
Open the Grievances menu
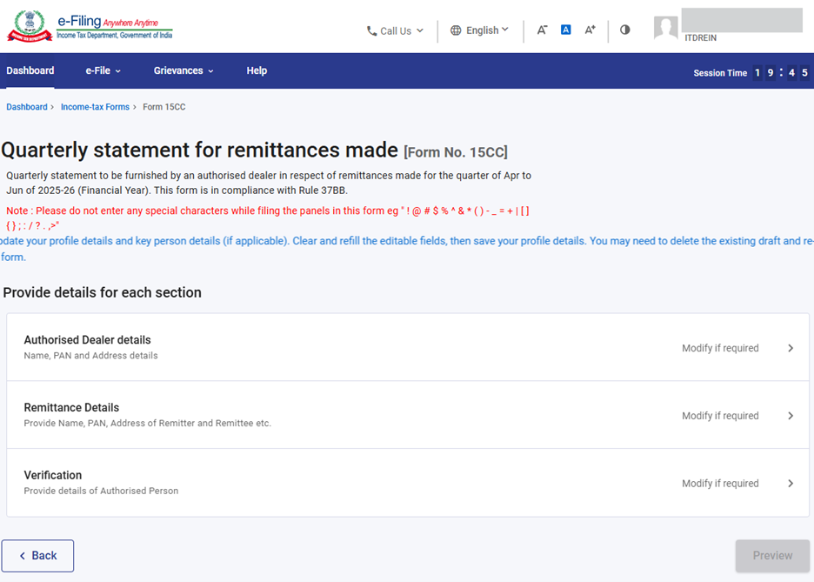tap(183, 70)
